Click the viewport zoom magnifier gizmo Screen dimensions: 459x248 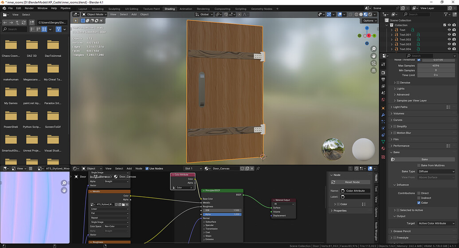pos(373,49)
